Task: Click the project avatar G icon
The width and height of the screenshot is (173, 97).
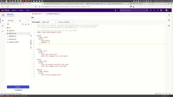Action: coord(3,15)
